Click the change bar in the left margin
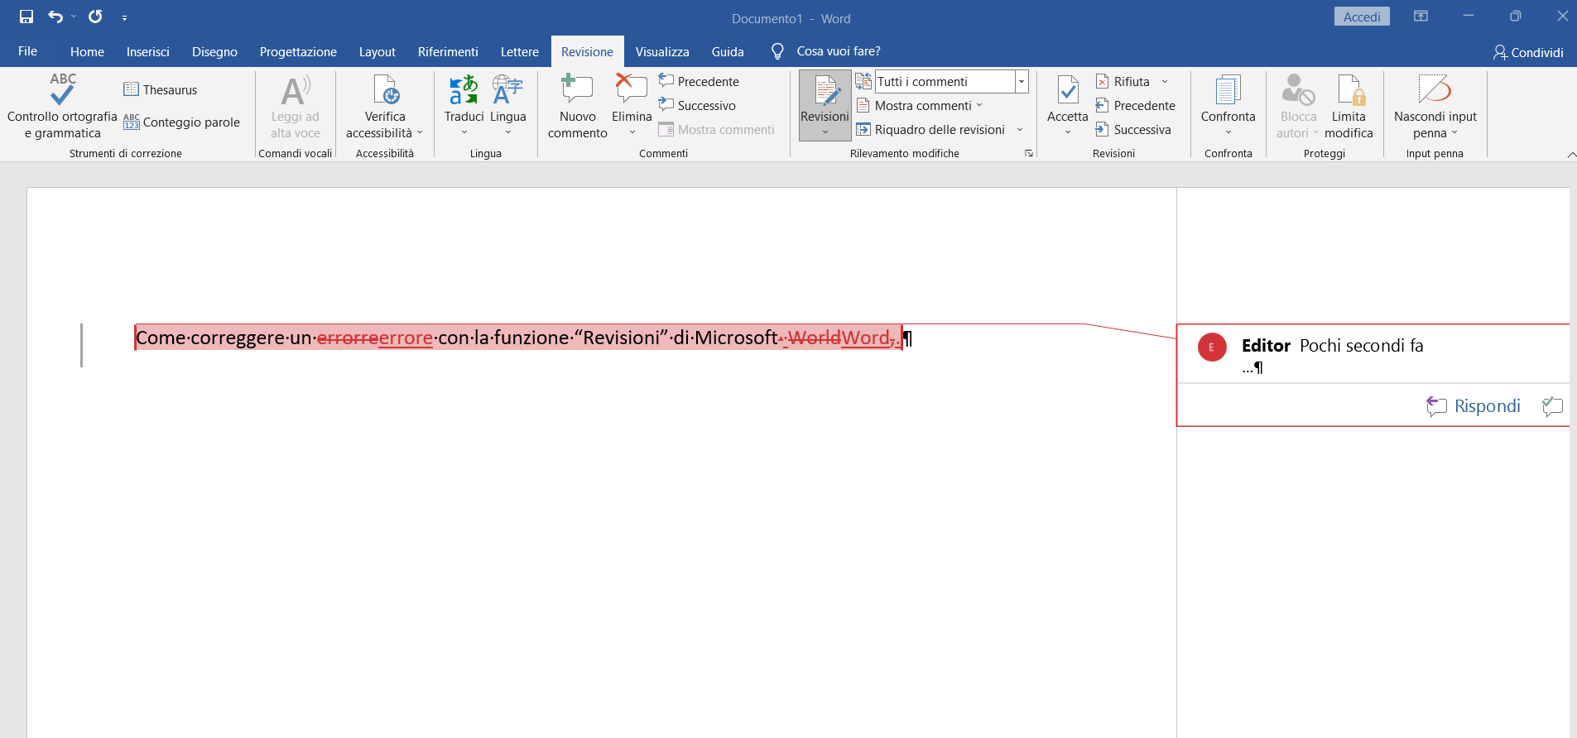The width and height of the screenshot is (1577, 738). click(81, 345)
